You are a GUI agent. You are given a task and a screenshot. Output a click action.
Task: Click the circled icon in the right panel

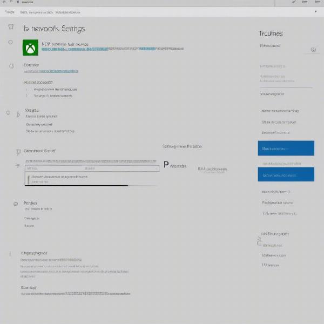point(313,50)
